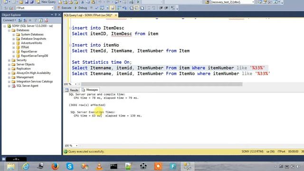Select the Management folder

(25, 77)
